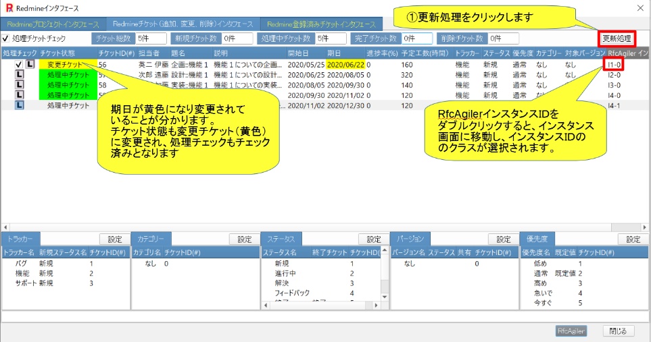Screen dimensions: 651x342
Task: Select バグ in the tracker list
Action: [x=21, y=263]
